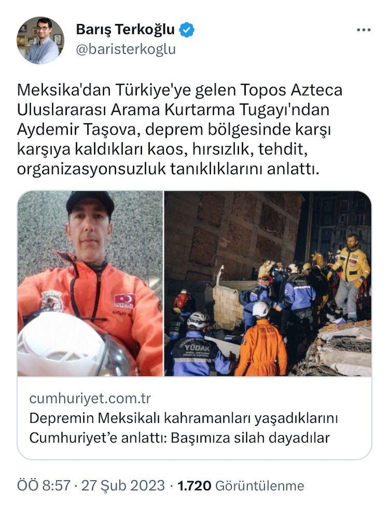
Task: Click the 27 Şub 2023 date
Action: click(123, 486)
